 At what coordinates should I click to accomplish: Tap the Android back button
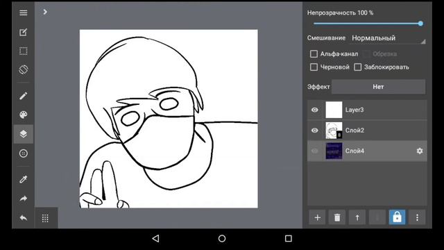155,238
